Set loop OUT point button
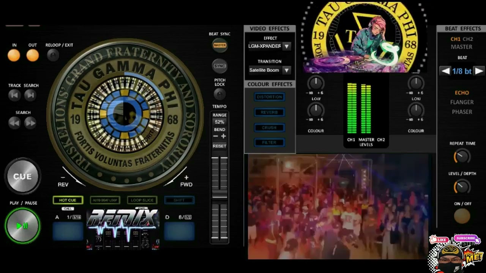Screen dimensions: 486x273 click(x=33, y=55)
